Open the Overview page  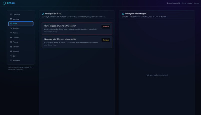21,14
